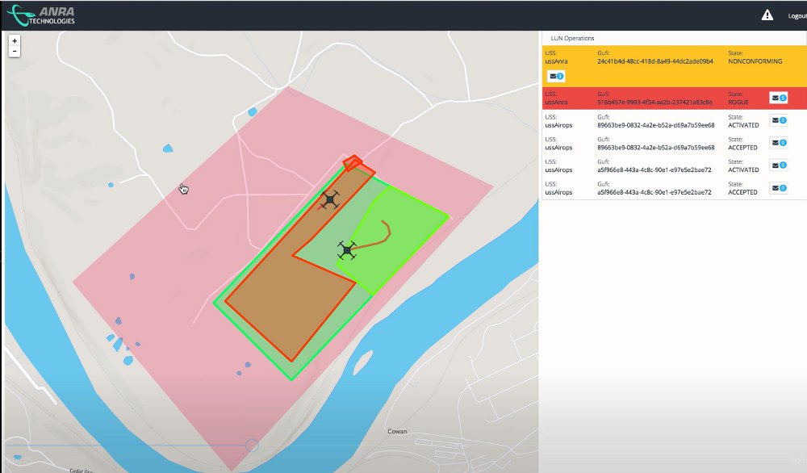Open messages for 89663be9 ACCEPTED operation
The width and height of the screenshot is (807, 473).
click(779, 143)
